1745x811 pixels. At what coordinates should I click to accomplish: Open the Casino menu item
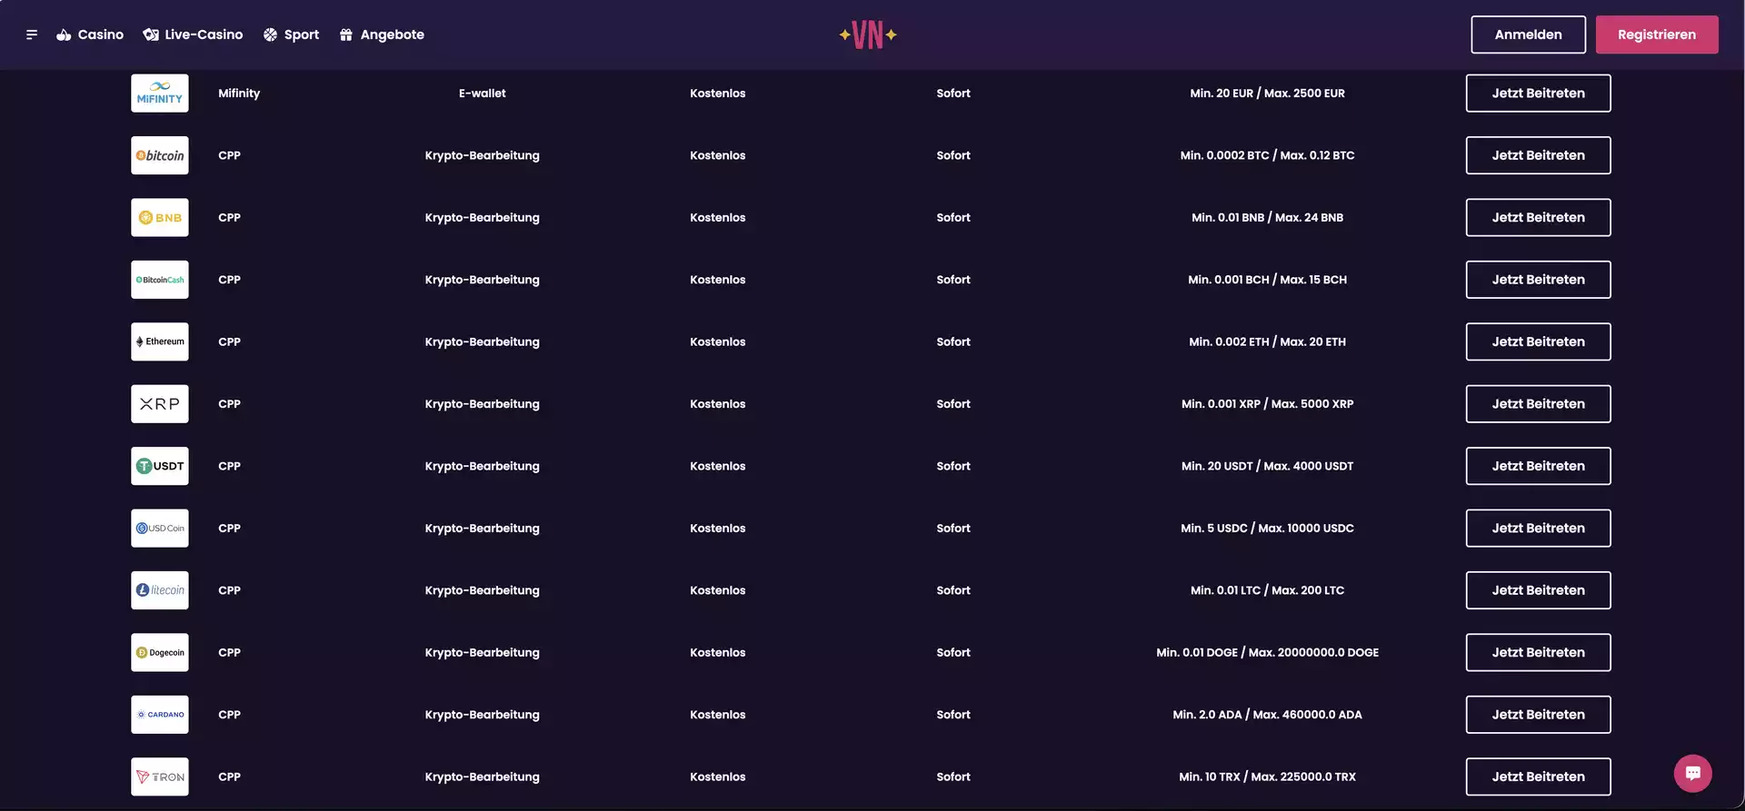point(90,35)
